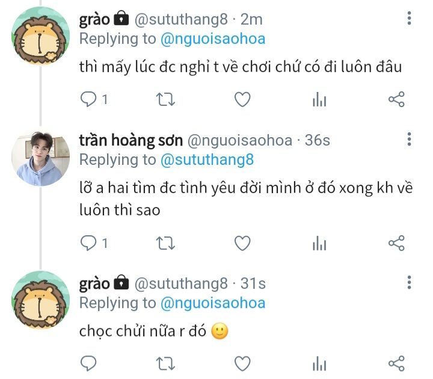View analytics of the first tweet
This screenshot has height=379, width=433.
click(319, 99)
